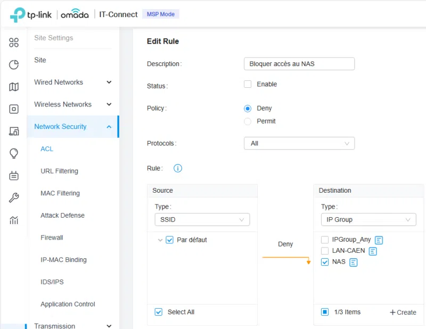Viewport: 426px width, 329px height.
Task: Open the Source Type SSID dropdown
Action: (202, 219)
